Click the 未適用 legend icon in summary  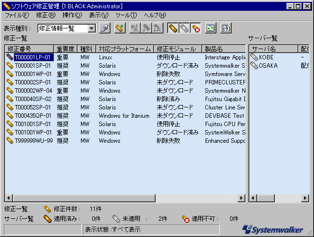(116, 219)
